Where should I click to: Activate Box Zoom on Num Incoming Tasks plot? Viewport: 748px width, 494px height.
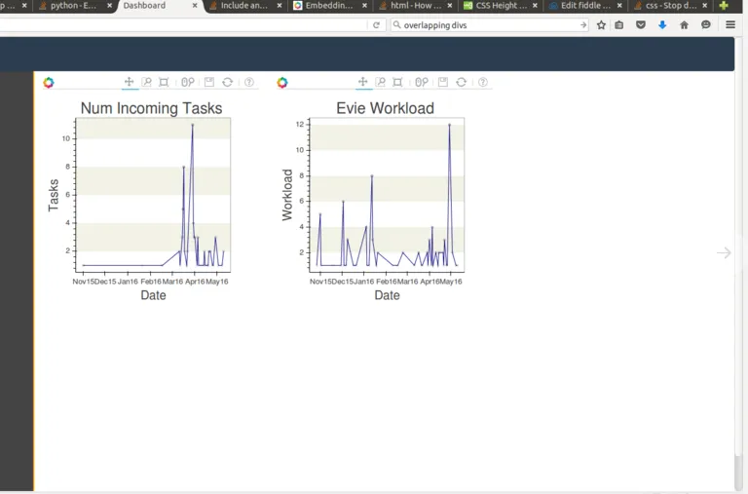147,82
